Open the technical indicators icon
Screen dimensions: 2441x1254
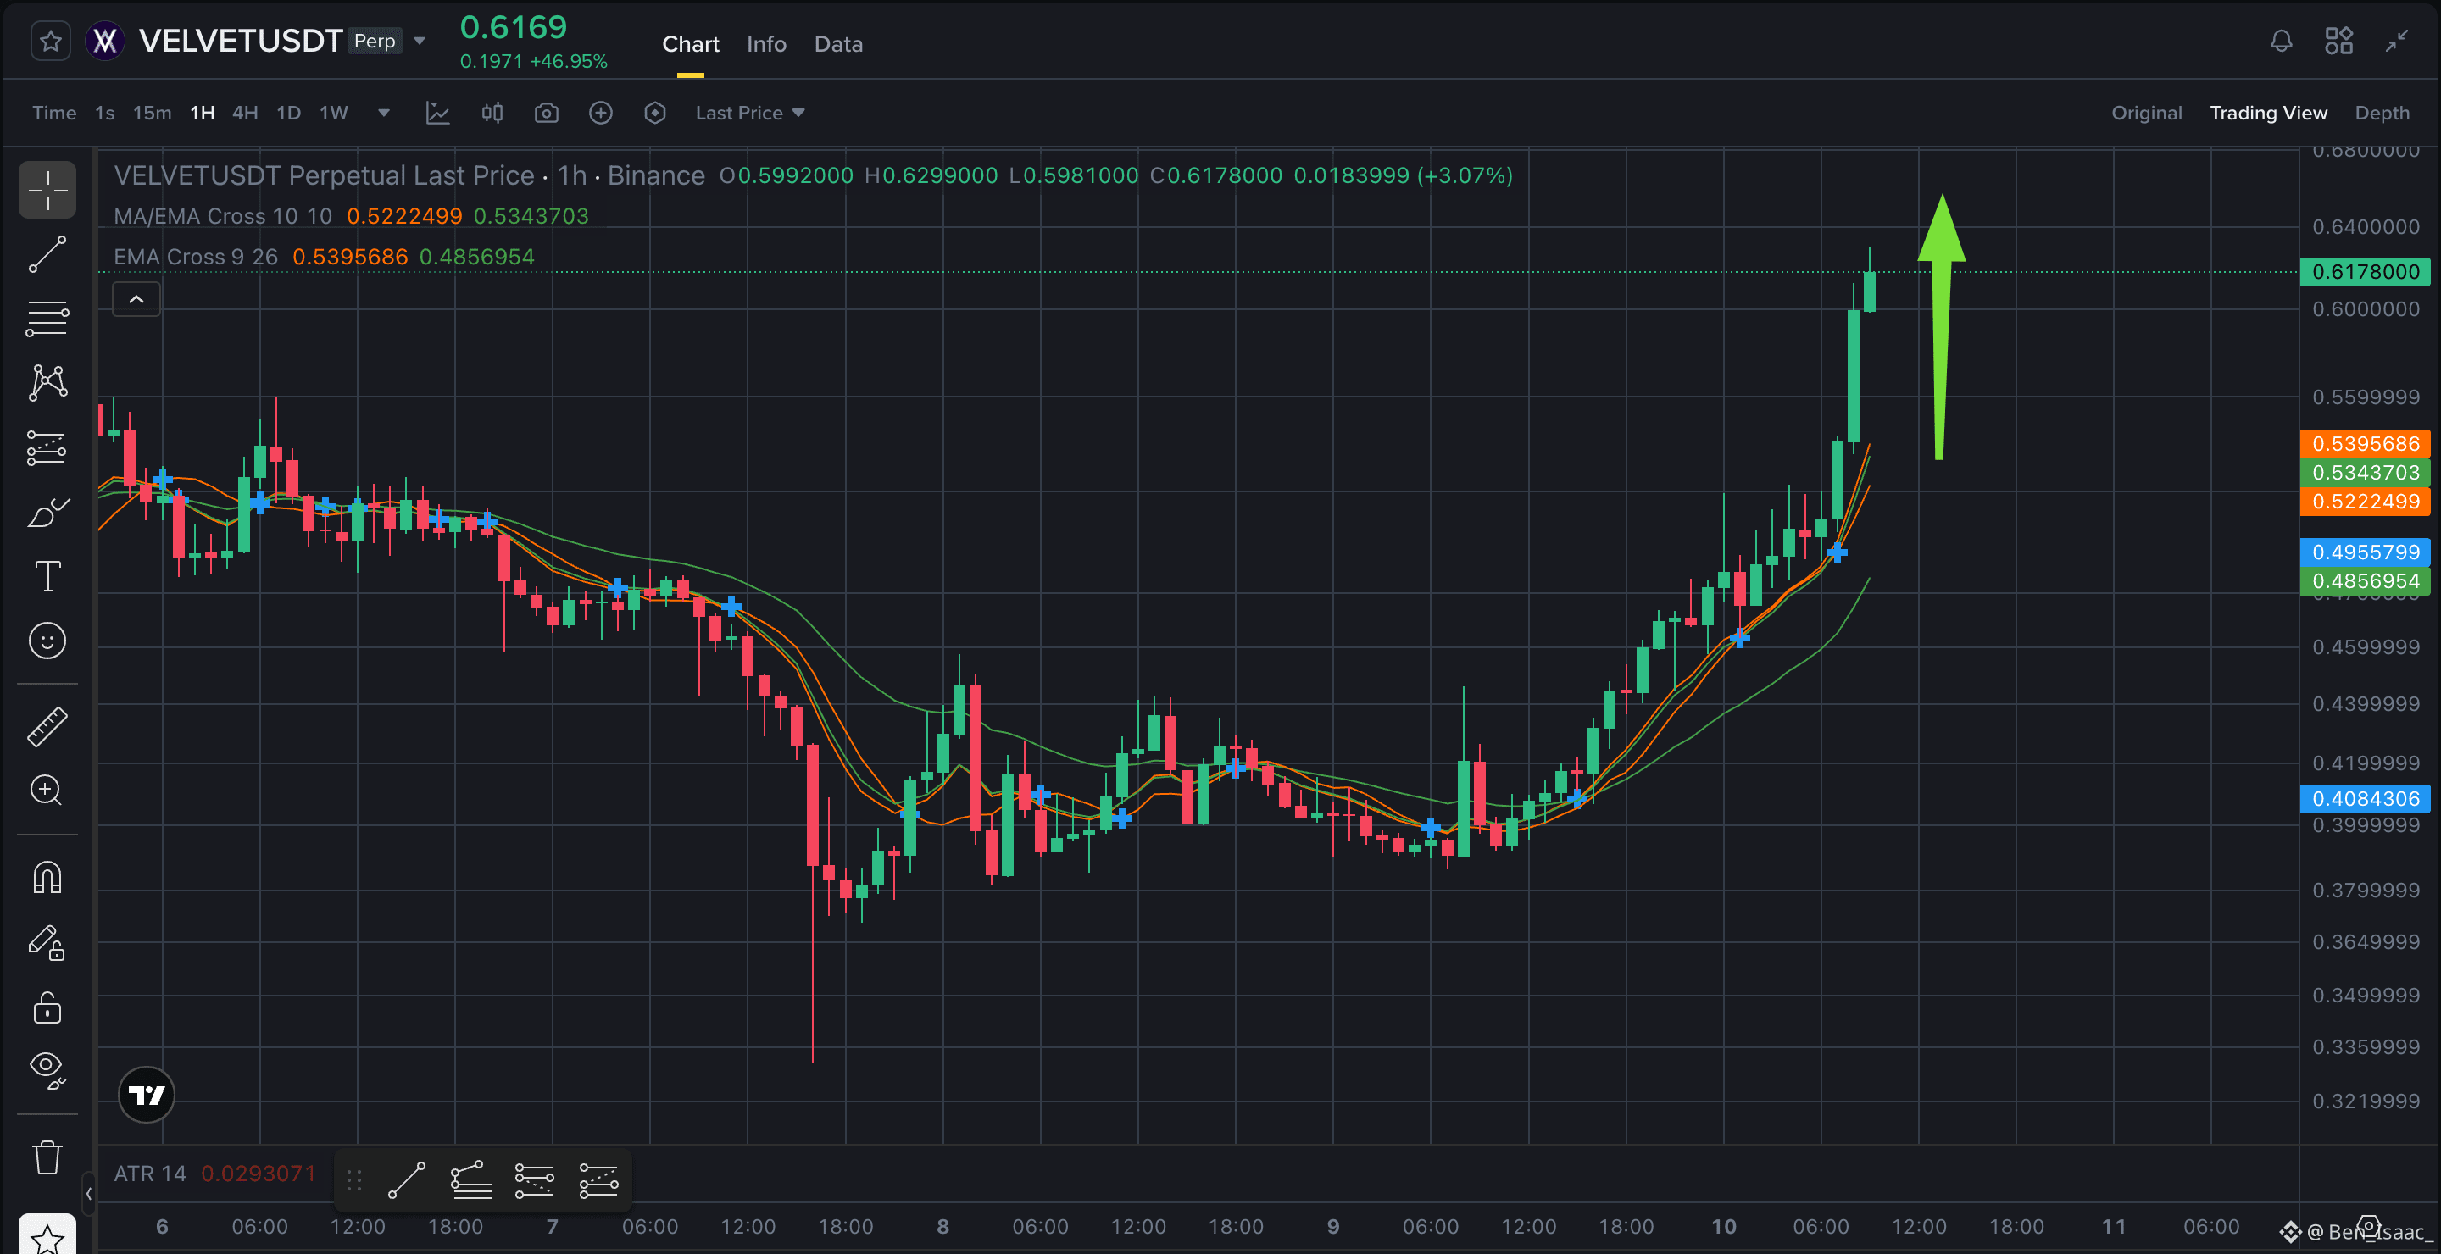click(x=438, y=113)
